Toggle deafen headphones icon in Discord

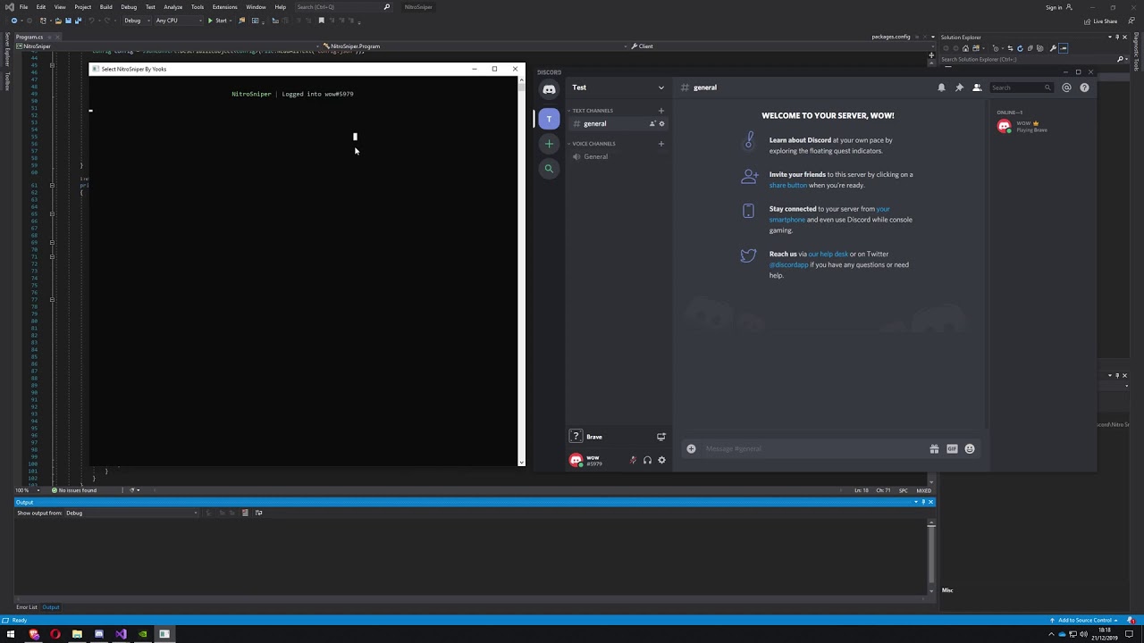(x=647, y=461)
